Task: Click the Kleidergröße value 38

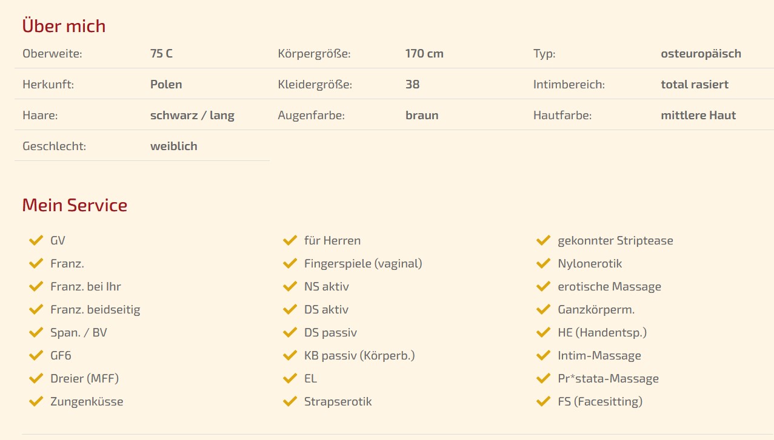Action: [x=412, y=84]
